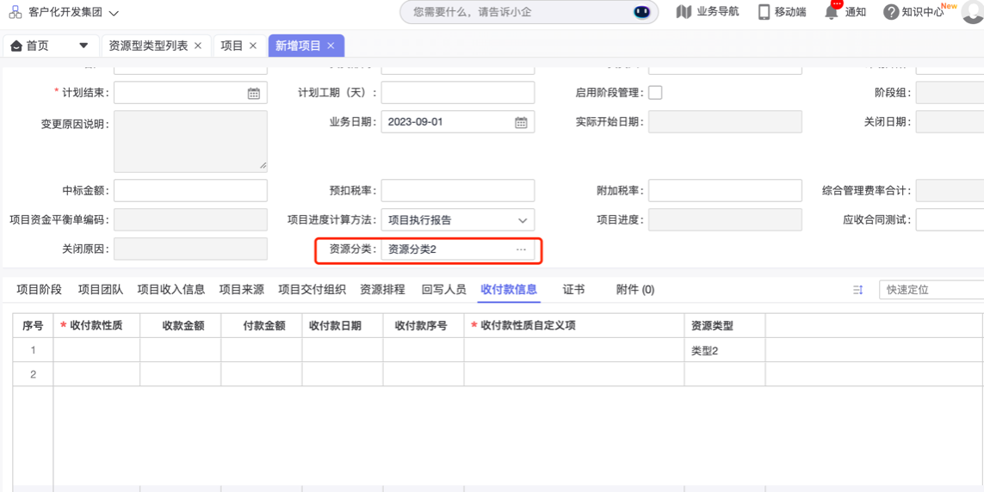The height and width of the screenshot is (492, 984).
Task: Open the 业务导航 map icon
Action: pyautogui.click(x=684, y=12)
